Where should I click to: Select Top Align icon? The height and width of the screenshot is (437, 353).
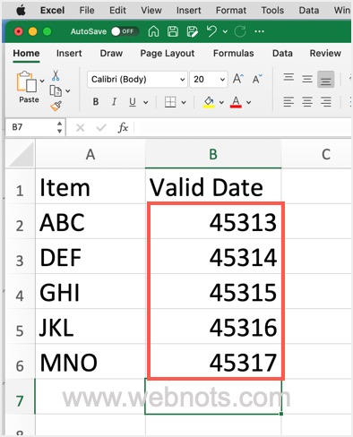(288, 78)
